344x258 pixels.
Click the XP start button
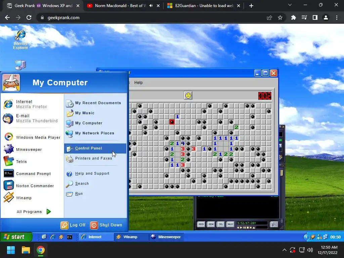coord(16,237)
